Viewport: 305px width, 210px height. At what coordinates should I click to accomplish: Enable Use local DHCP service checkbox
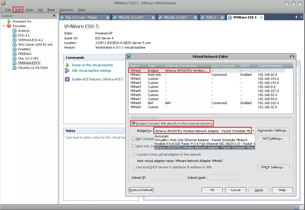[134, 167]
